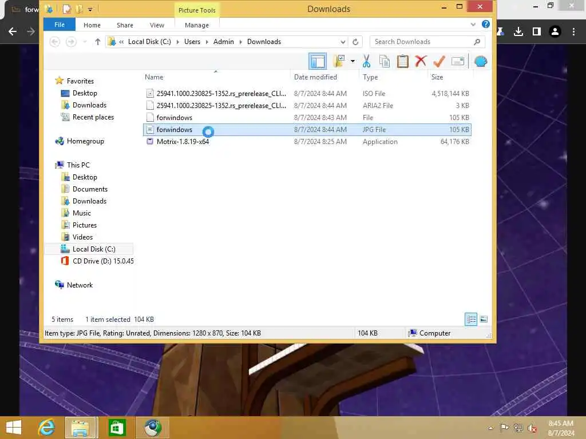Select Local Disk (C:) in navigation pane

point(94,249)
